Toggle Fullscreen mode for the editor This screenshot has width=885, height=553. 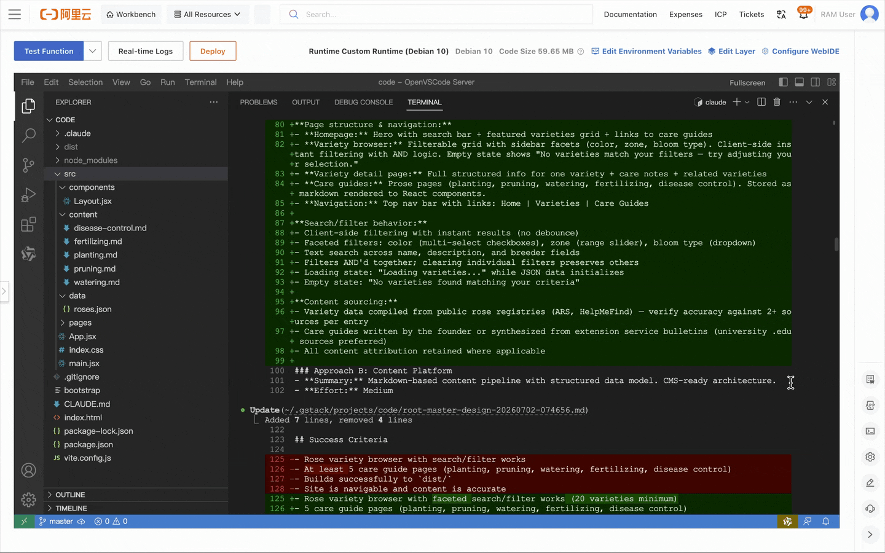point(747,82)
